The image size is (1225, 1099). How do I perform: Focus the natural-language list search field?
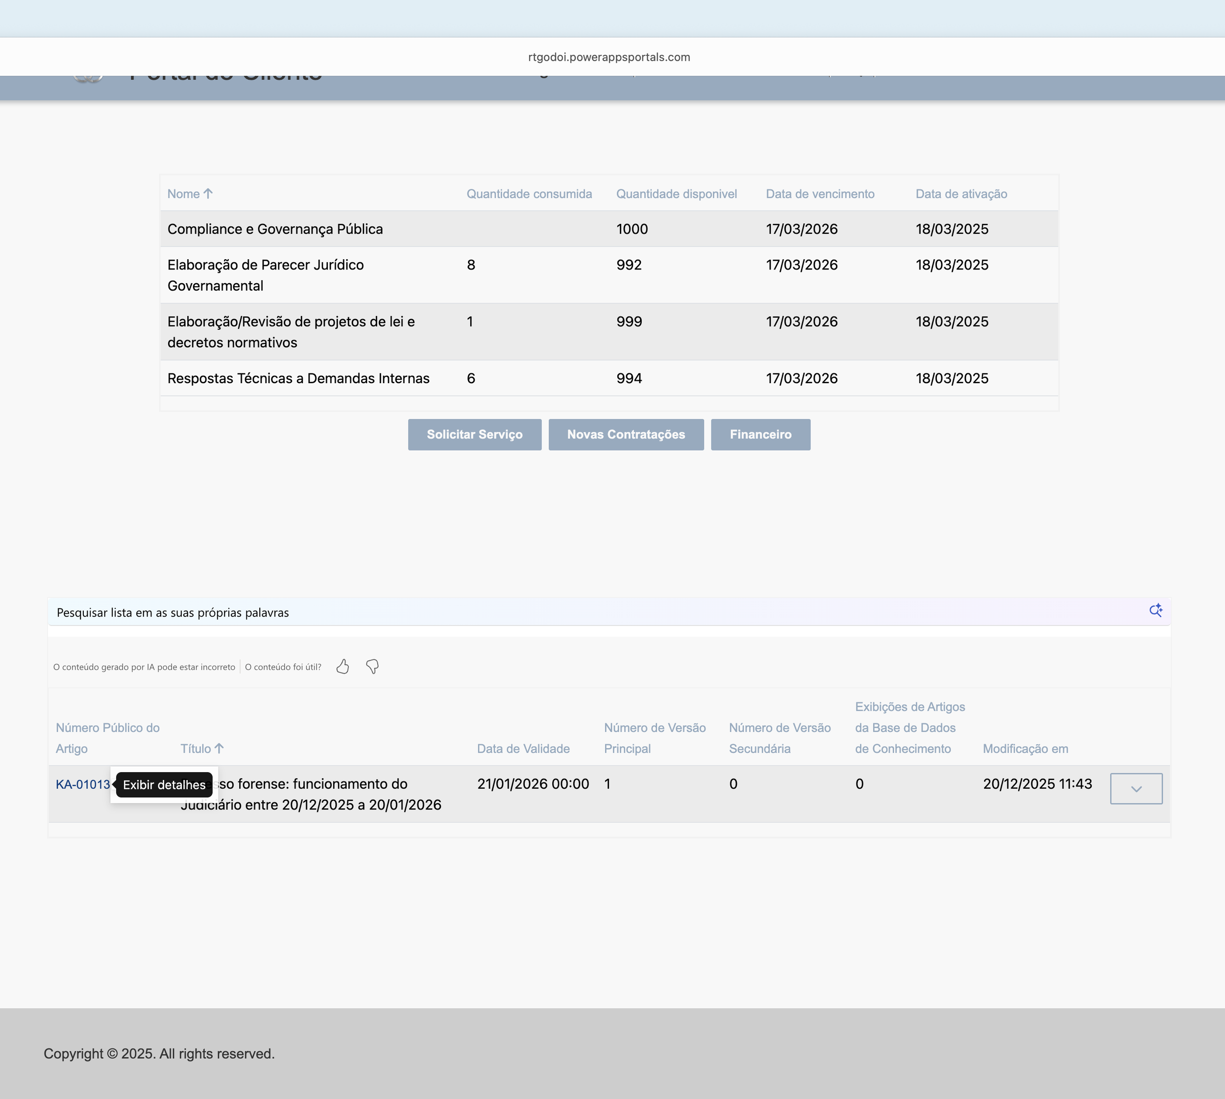(x=543, y=612)
